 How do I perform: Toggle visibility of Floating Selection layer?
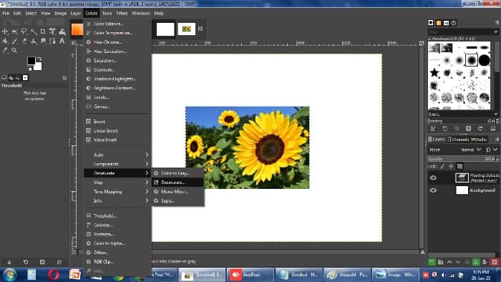click(x=433, y=178)
